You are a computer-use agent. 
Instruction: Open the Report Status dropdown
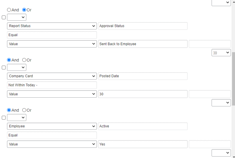click(x=52, y=26)
